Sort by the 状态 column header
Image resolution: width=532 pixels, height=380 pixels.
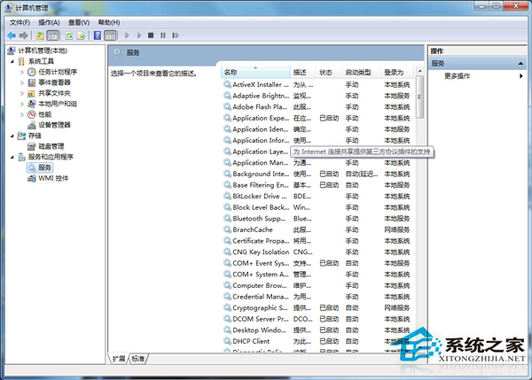tap(329, 73)
